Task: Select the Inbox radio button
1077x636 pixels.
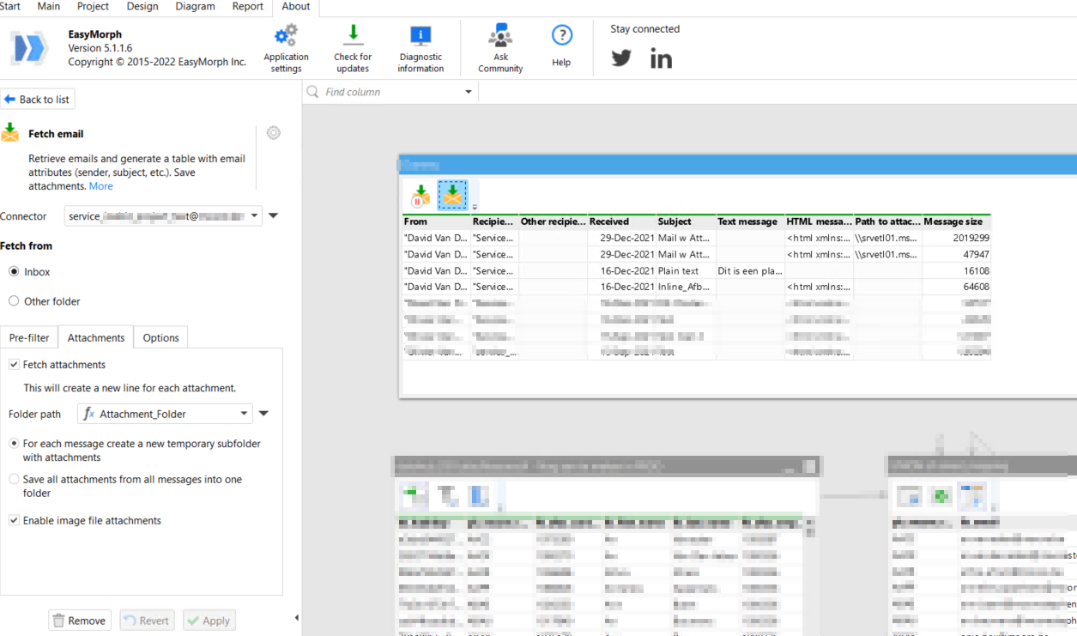Action: coord(14,271)
